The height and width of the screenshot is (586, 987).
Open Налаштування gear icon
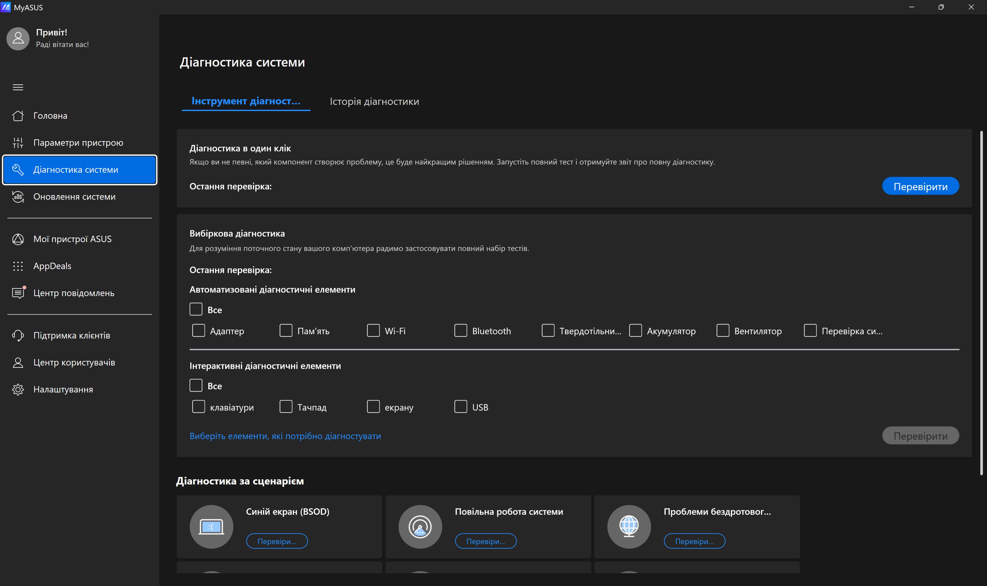click(x=18, y=389)
